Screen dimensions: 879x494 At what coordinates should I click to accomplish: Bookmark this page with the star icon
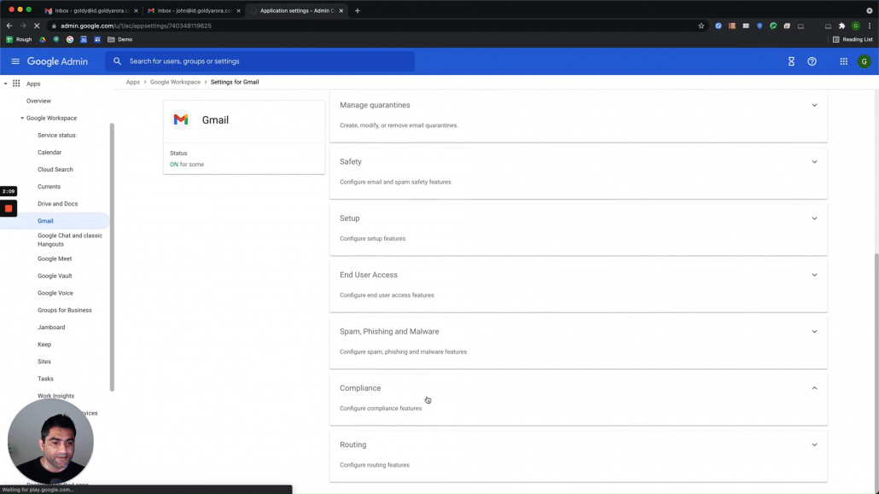(701, 26)
